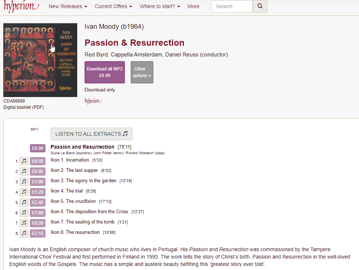
Task: Click the small Hyperion label logo below Download only
Action: (x=93, y=101)
